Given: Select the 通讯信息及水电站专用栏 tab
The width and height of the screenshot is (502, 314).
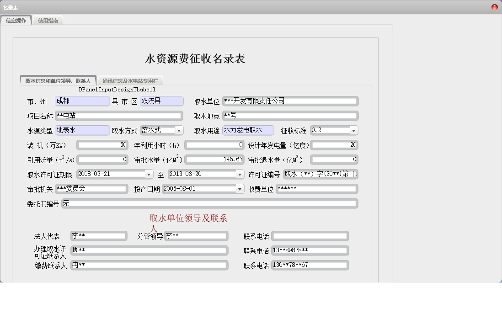Looking at the screenshot, I should pyautogui.click(x=129, y=80).
